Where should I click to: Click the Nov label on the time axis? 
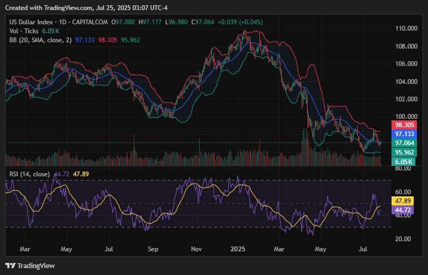(196, 249)
